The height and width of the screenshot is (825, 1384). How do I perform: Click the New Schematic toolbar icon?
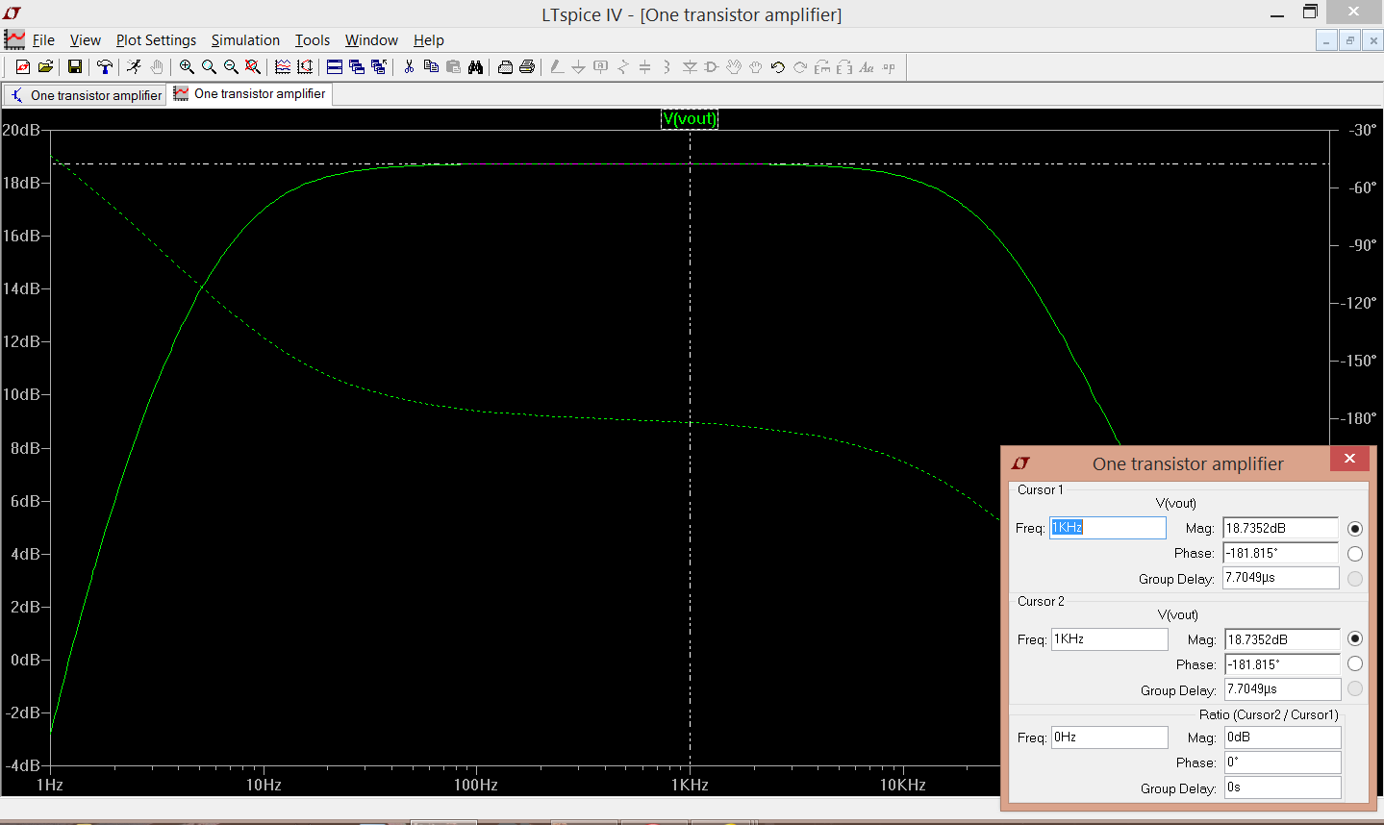tap(23, 66)
